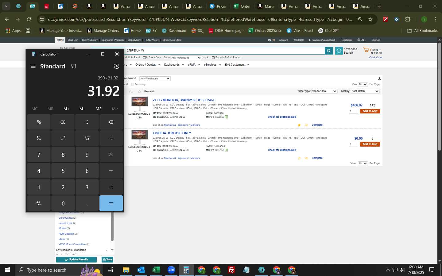This screenshot has height=276, width=442.
Task: Click the page vertical scrollbar
Action: [440, 97]
